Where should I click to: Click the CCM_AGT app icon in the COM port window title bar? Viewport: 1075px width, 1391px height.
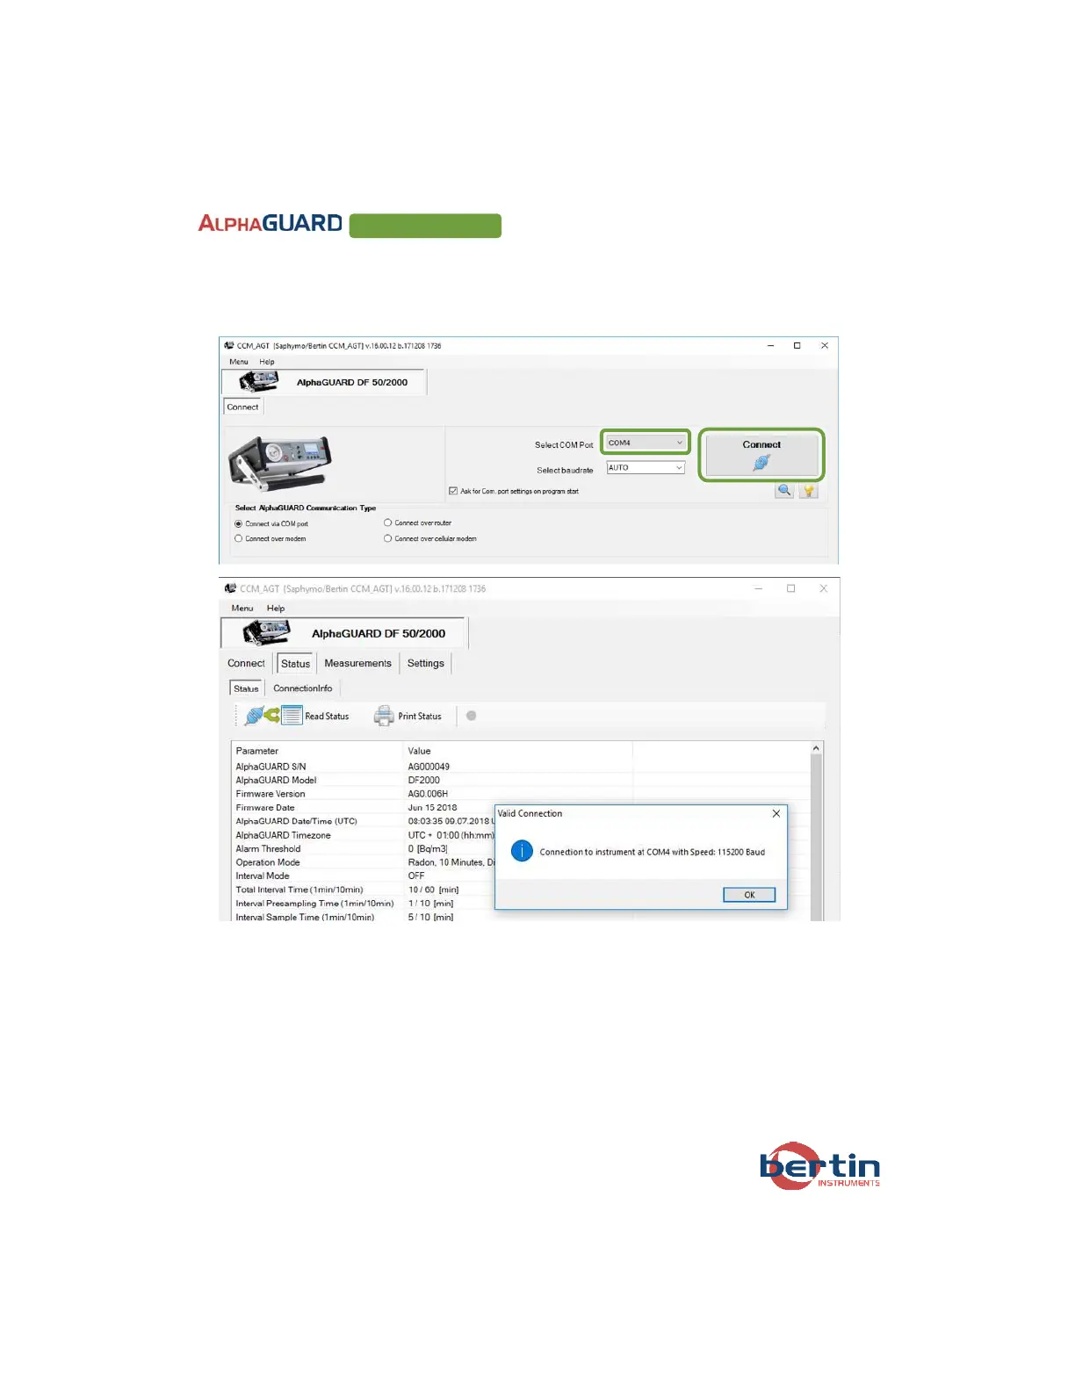(x=229, y=345)
